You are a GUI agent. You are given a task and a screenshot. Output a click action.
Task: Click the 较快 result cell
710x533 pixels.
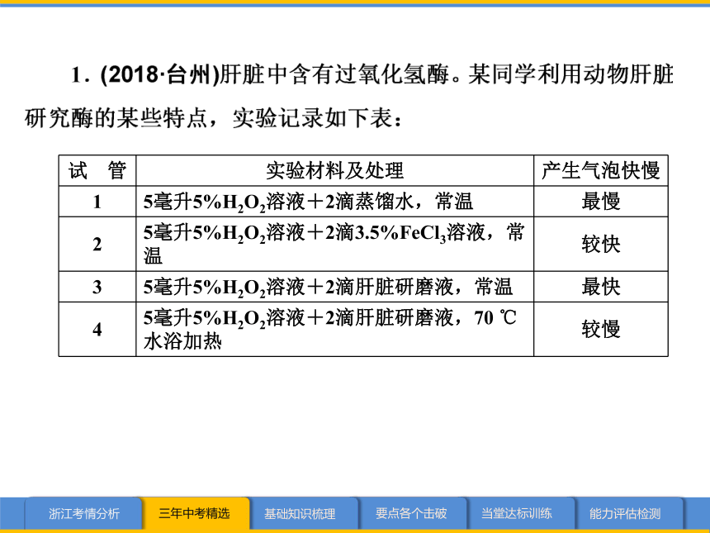(601, 245)
